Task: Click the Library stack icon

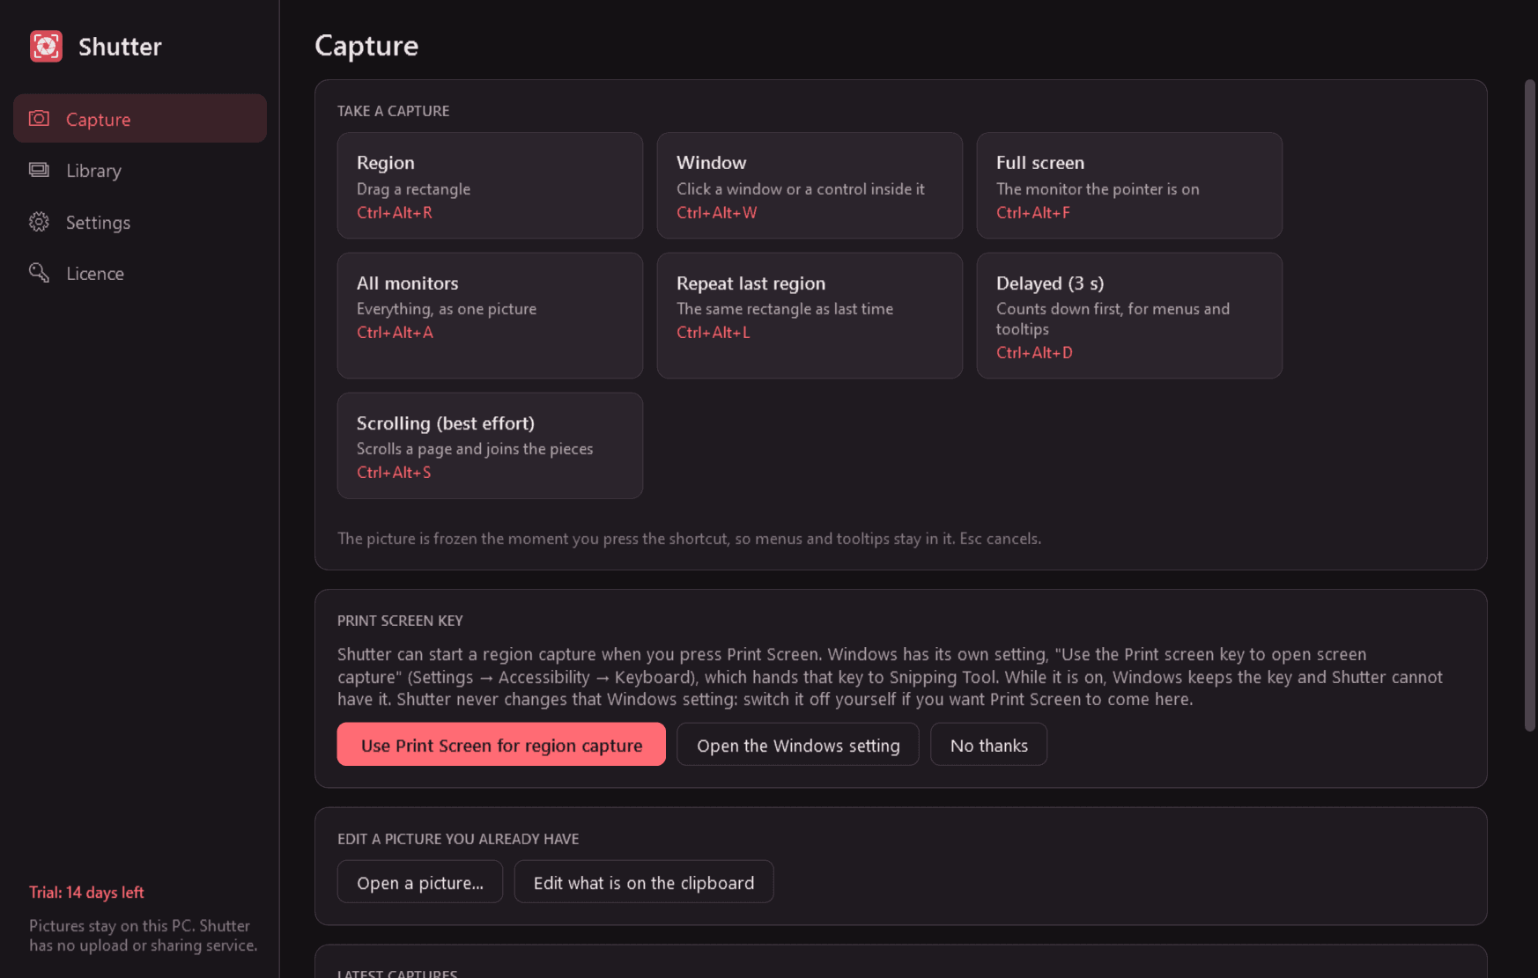Action: [x=39, y=170]
